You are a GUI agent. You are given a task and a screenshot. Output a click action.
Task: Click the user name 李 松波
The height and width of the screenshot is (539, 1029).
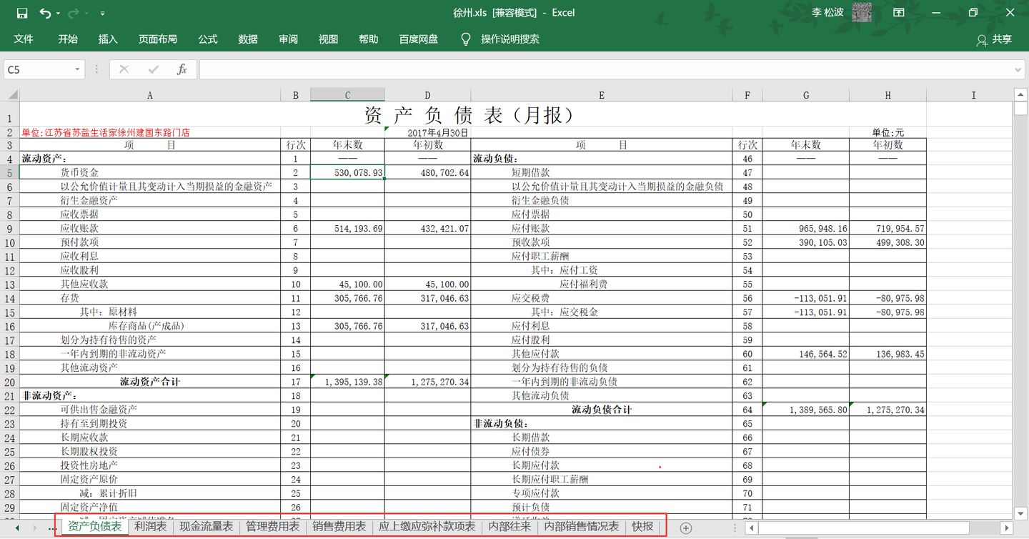827,13
